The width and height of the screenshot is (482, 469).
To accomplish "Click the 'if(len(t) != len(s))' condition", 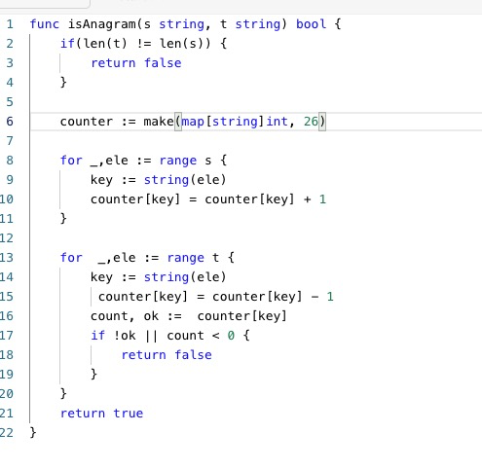I will (x=135, y=44).
